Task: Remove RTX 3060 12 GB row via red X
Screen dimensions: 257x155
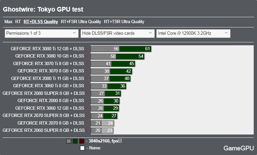Action: point(87,108)
